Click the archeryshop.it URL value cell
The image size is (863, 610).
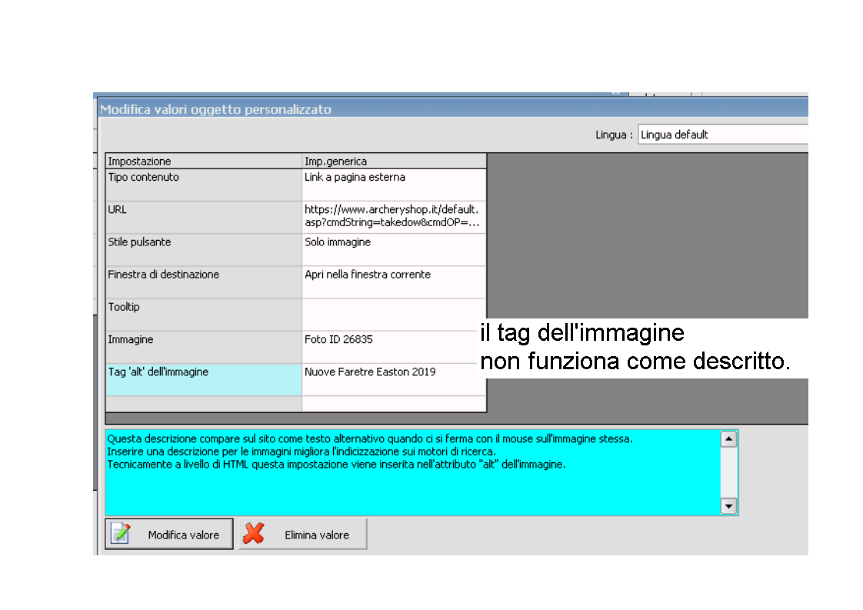394,218
